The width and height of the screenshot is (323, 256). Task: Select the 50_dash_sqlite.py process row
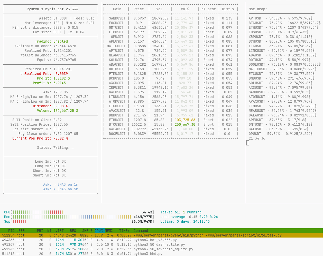click(161, 244)
